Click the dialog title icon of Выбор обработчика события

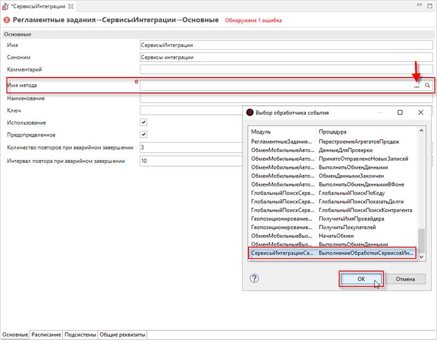coord(250,113)
